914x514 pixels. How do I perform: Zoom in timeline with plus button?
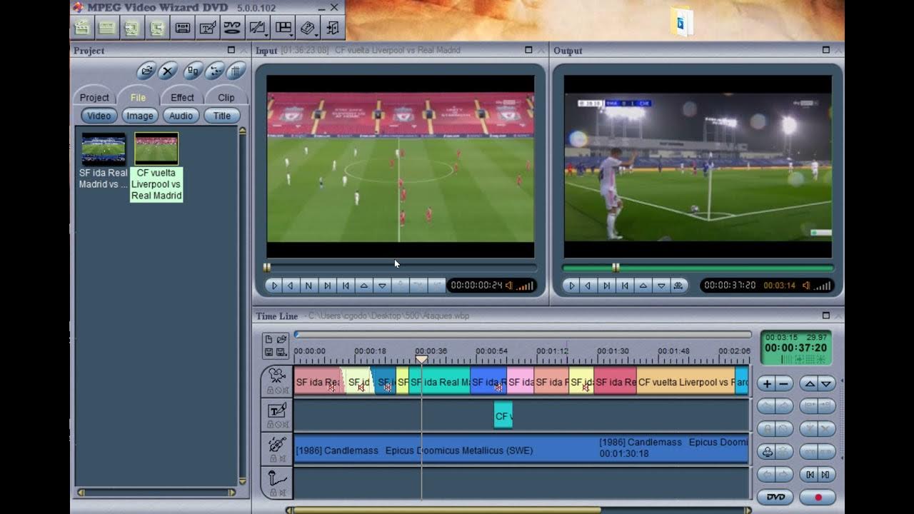click(x=768, y=384)
